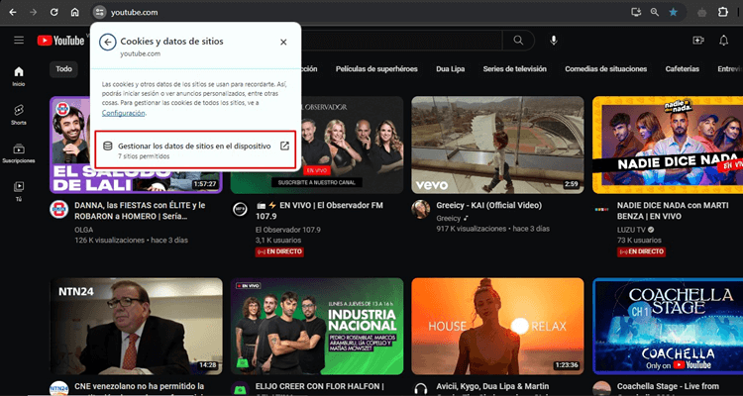Viewport: 743px width, 396px height.
Task: Bookmark this page with the star icon
Action: [x=674, y=12]
